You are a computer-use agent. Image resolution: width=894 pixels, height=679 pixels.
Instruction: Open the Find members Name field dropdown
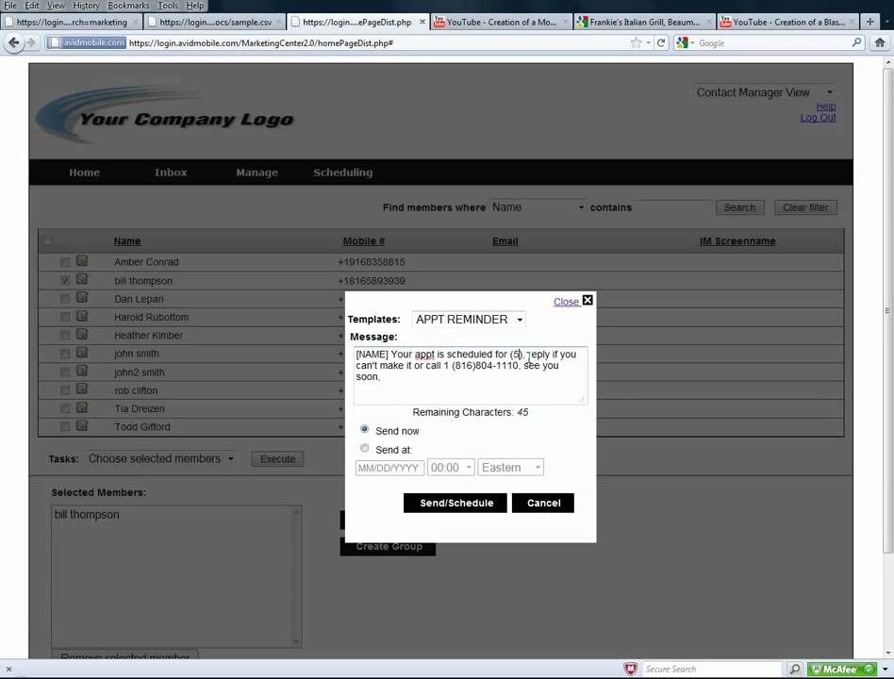(538, 207)
